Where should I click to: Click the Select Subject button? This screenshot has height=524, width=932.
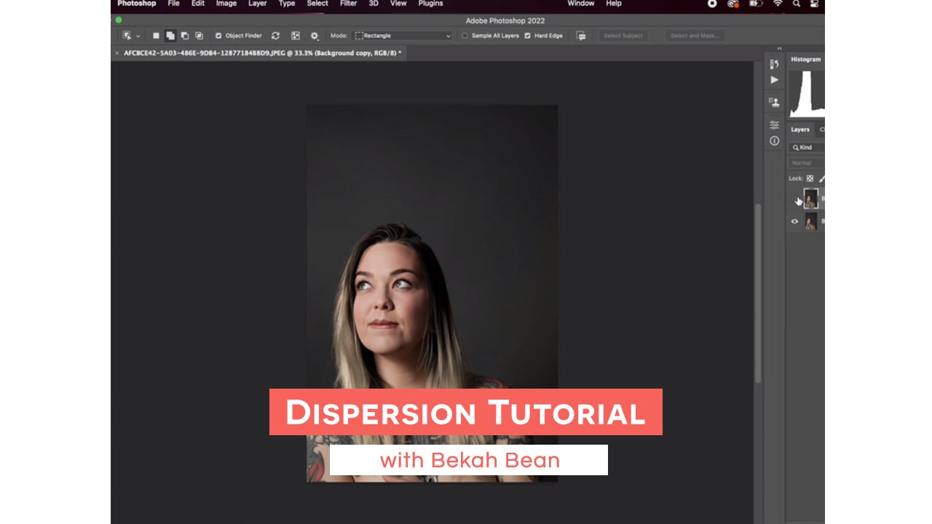tap(623, 36)
